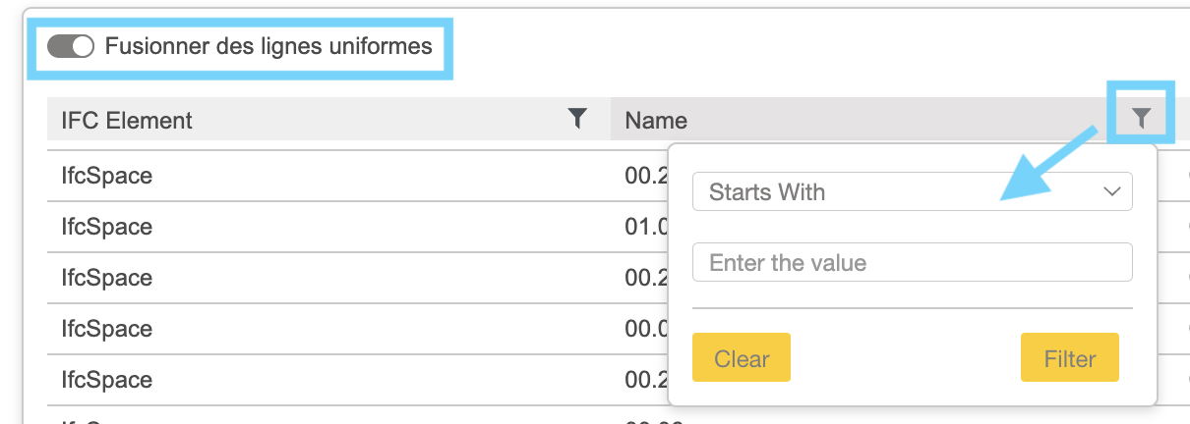Click the Name cell starting with 01.0
1190x424 pixels.
tap(646, 227)
